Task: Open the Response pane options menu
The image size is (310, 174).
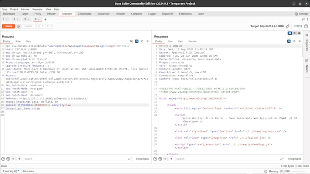Action: [x=300, y=41]
